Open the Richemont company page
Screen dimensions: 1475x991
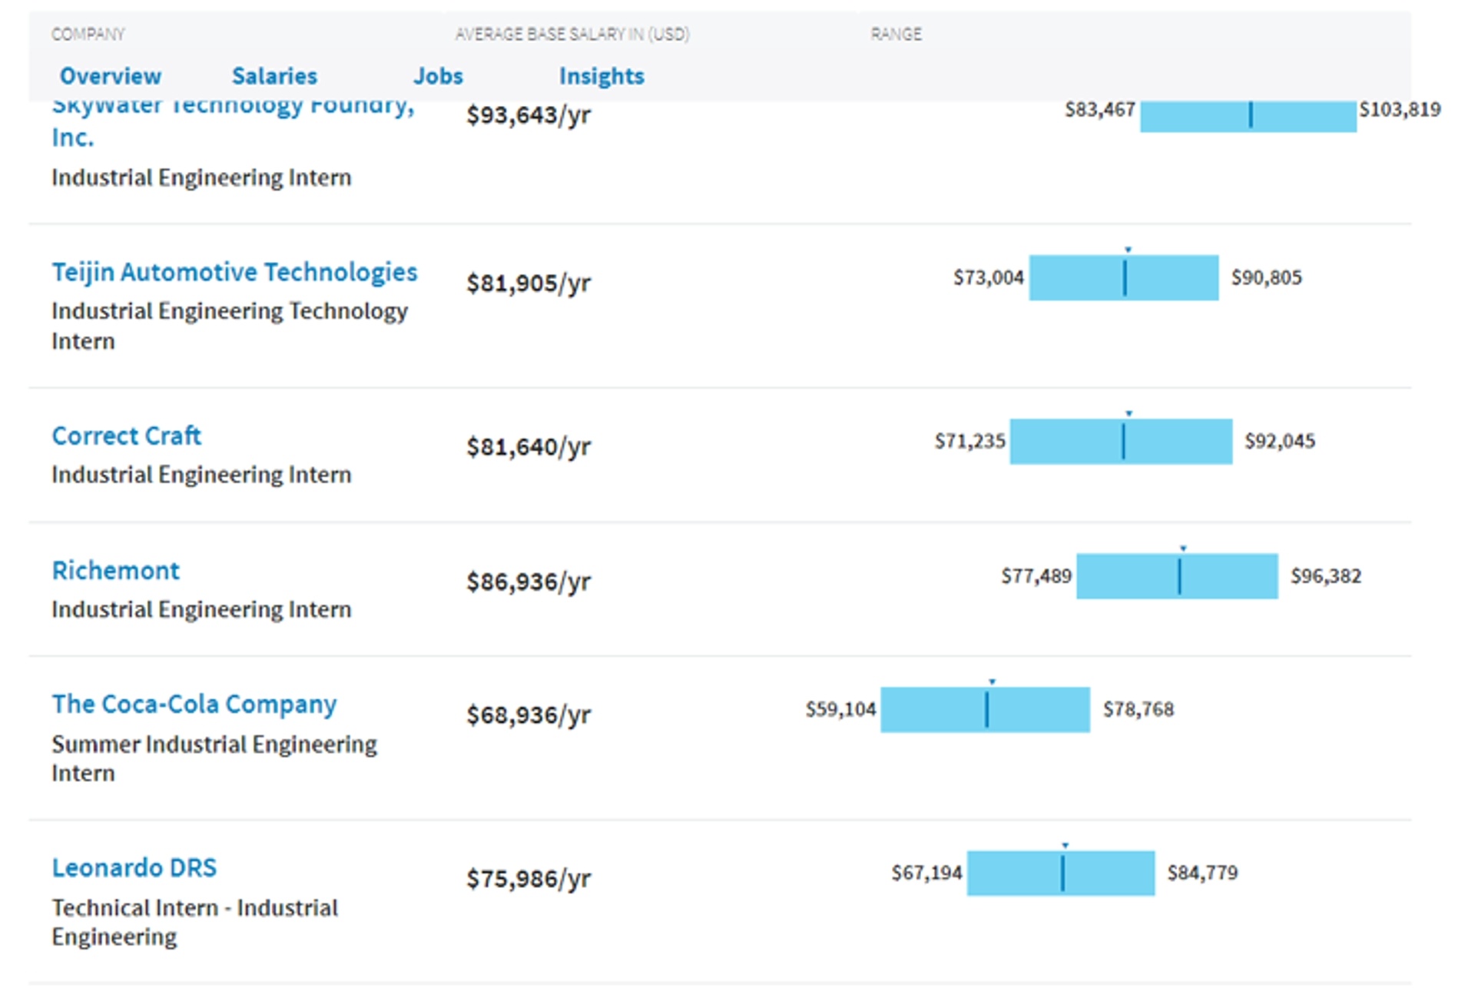click(115, 570)
